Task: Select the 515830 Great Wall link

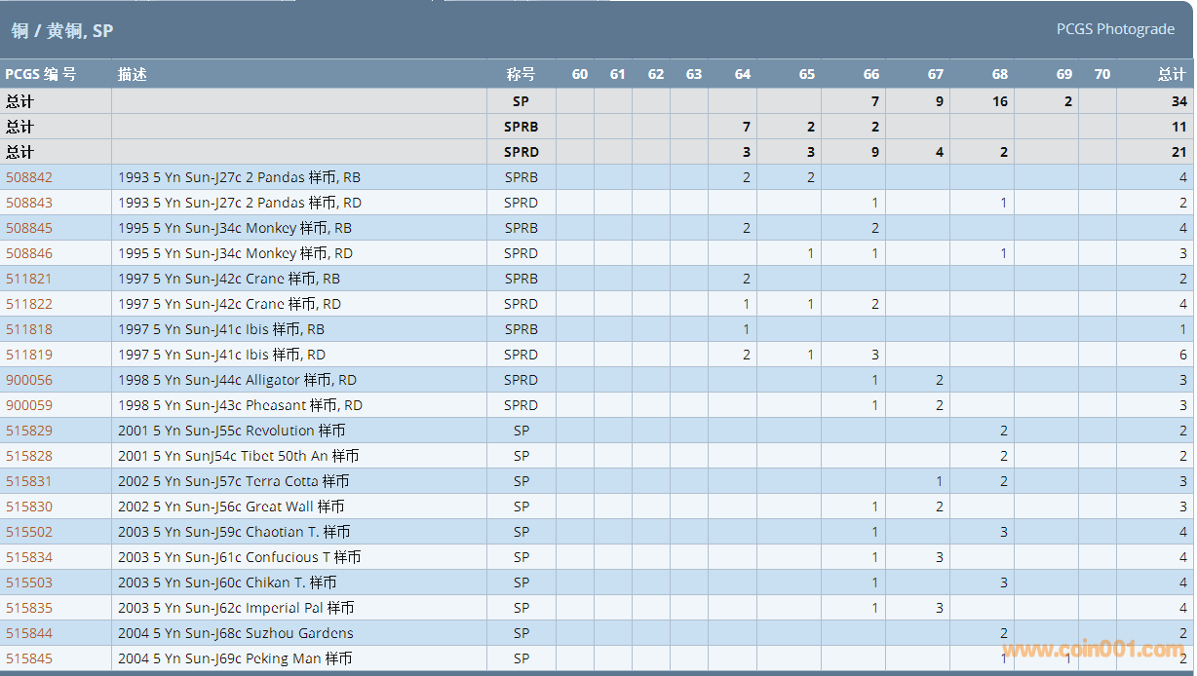Action: [x=29, y=507]
